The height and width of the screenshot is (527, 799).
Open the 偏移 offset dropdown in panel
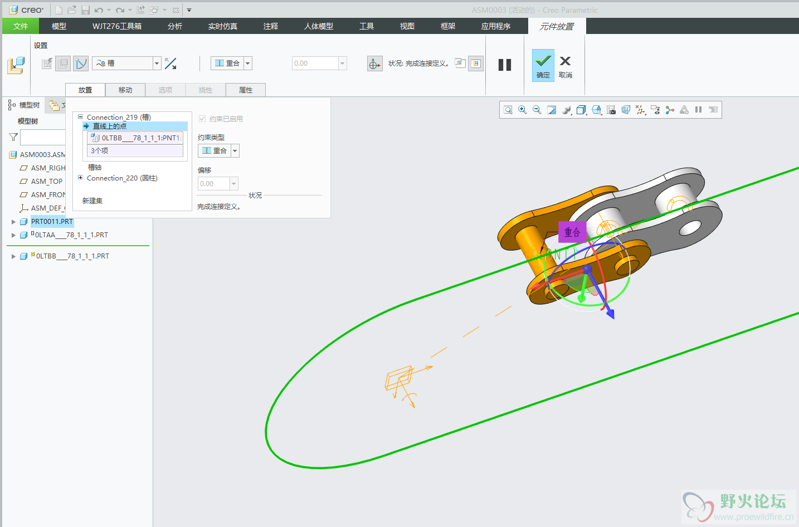point(234,184)
